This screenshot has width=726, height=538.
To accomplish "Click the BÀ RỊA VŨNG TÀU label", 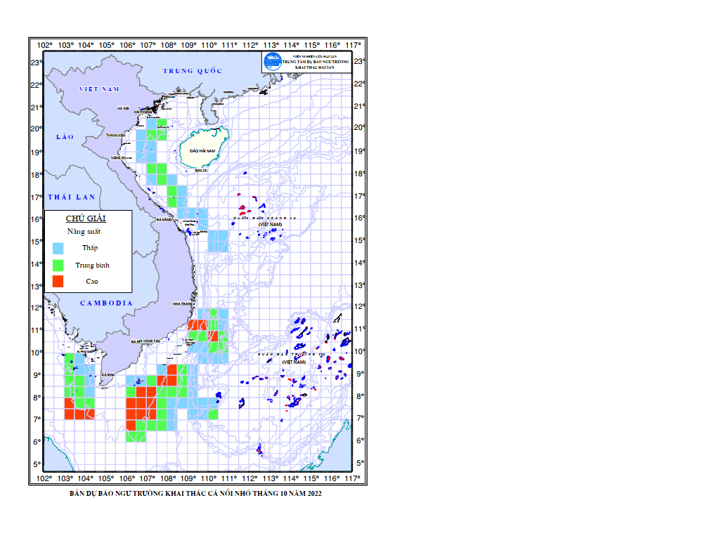I will (145, 341).
